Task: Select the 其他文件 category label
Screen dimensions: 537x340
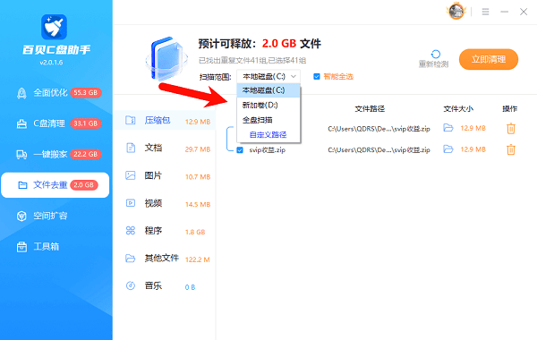Action: (161, 259)
